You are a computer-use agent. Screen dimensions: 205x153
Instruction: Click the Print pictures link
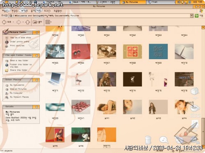click(x=17, y=46)
